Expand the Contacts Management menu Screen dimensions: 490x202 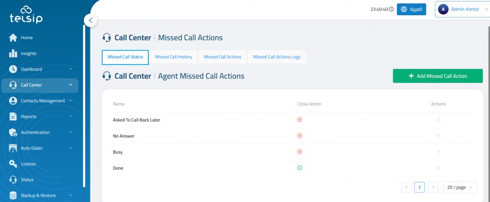pos(71,101)
